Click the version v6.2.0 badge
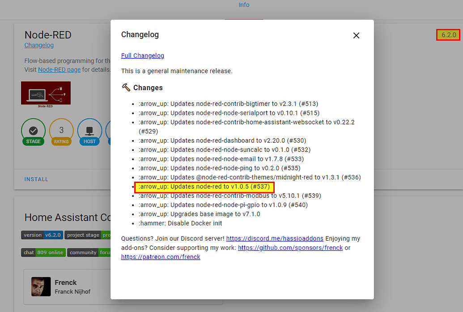Viewport: 463px width, 312px height. pyautogui.click(x=42, y=235)
